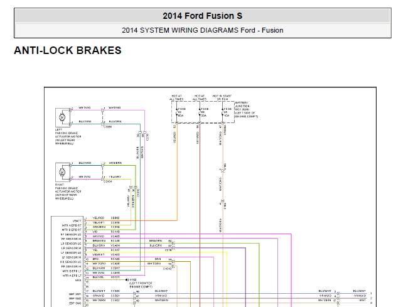This screenshot has width=396, height=307.
Task: Select the RF SENSOR LO pin label
Action: pos(71,234)
